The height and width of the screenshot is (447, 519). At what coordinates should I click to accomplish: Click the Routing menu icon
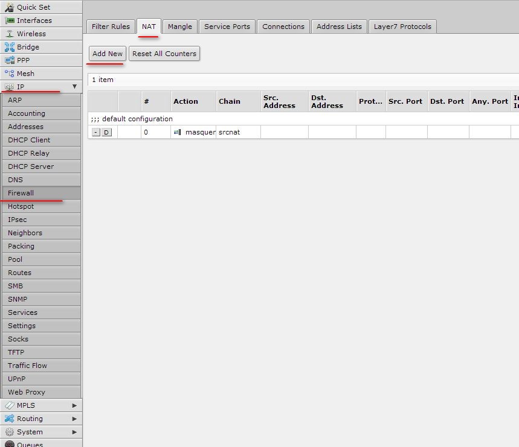10,419
